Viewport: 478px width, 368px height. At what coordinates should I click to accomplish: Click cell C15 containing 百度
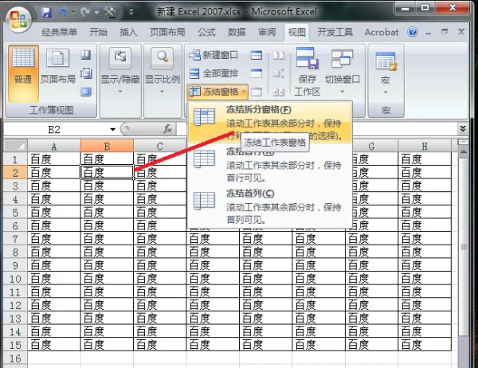click(160, 345)
